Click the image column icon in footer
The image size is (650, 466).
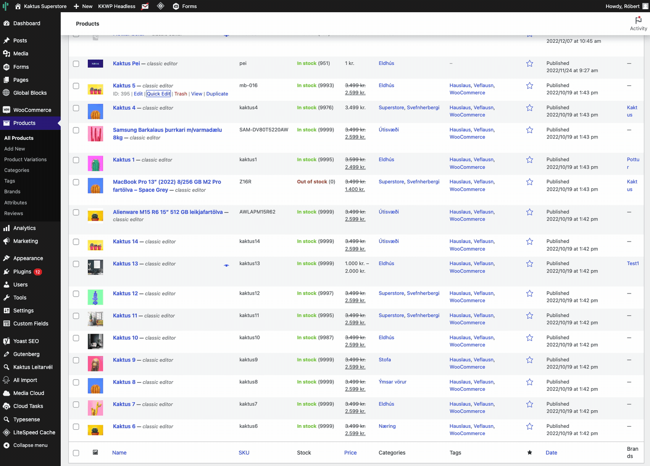tap(95, 453)
